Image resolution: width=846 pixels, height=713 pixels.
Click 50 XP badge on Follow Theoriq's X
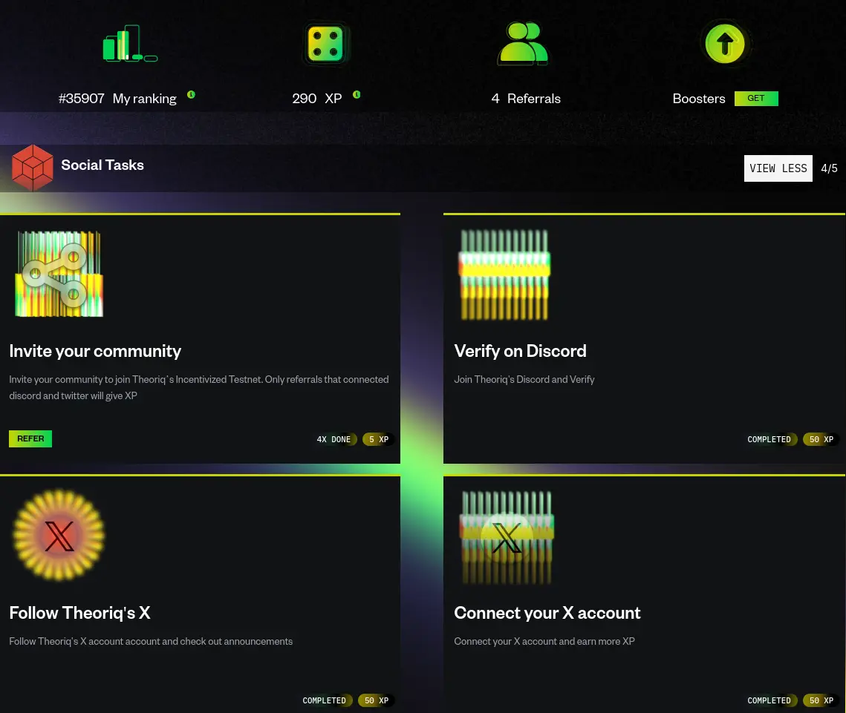coord(377,700)
